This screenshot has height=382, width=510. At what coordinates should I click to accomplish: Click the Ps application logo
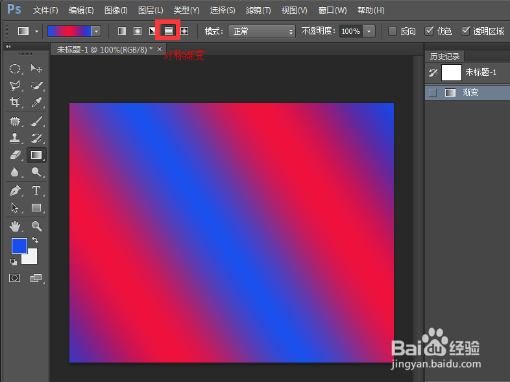14,9
